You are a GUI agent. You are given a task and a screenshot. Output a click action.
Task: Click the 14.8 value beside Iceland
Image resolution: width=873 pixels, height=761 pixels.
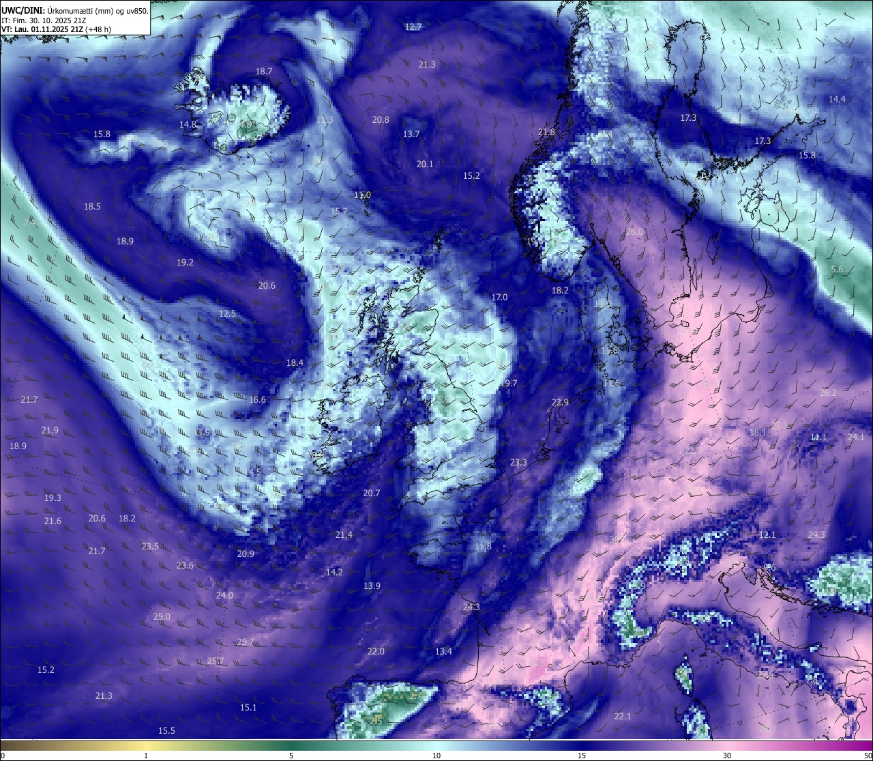(188, 124)
